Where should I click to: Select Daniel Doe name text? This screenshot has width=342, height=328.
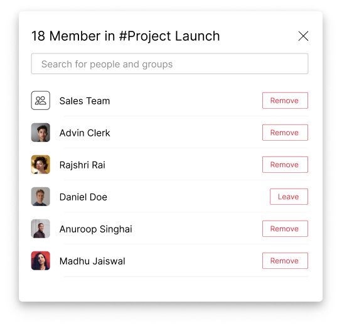pos(83,197)
